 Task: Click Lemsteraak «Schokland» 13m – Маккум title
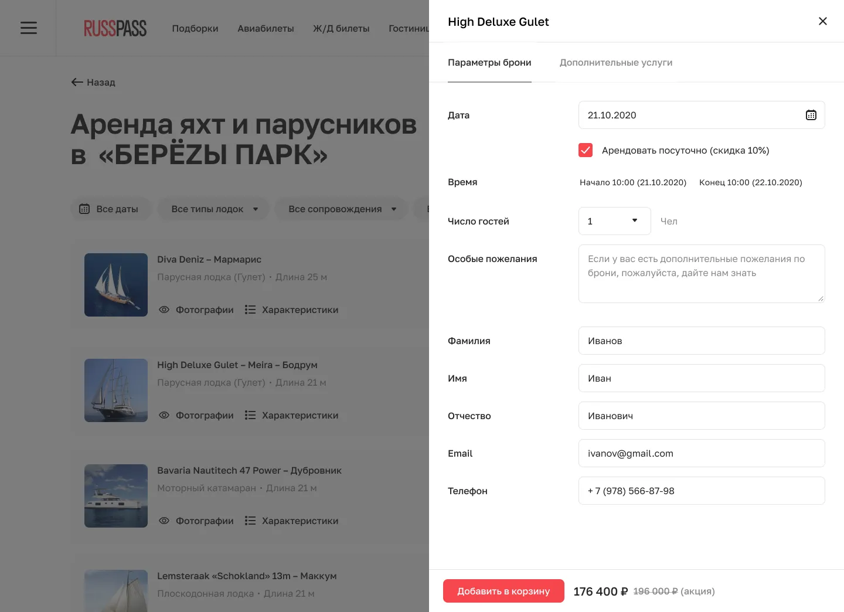247,576
